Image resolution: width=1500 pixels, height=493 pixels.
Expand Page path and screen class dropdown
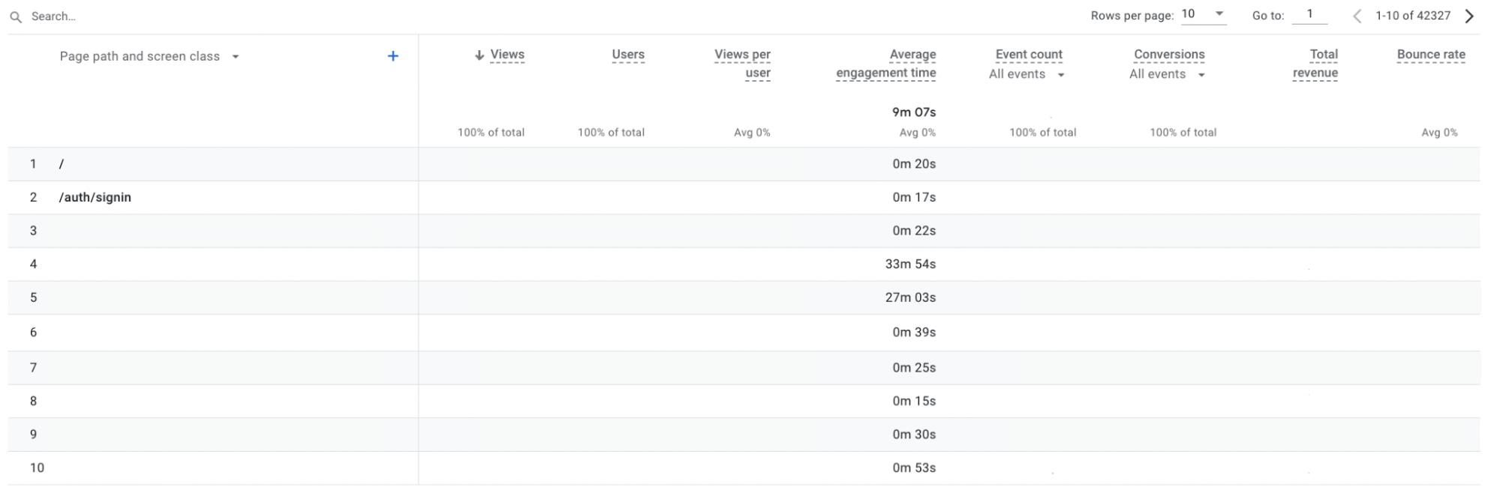pyautogui.click(x=236, y=57)
